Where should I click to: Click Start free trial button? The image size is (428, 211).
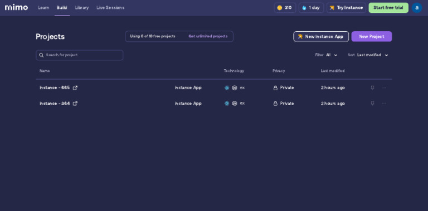(388, 8)
